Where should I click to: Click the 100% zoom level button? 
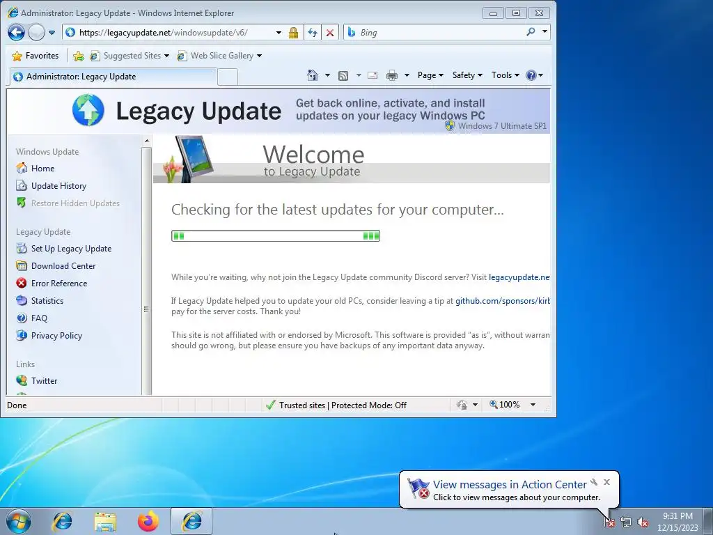pos(505,405)
